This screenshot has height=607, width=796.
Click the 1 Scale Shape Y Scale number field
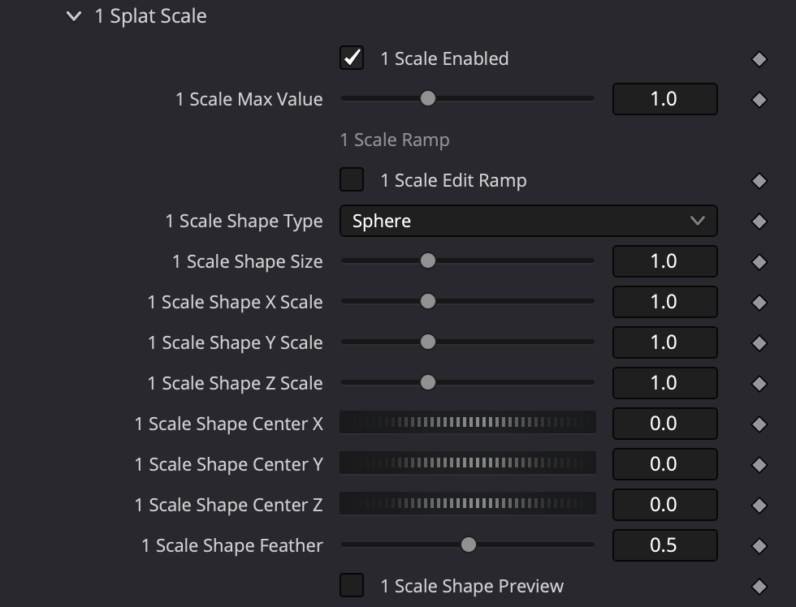click(x=665, y=342)
